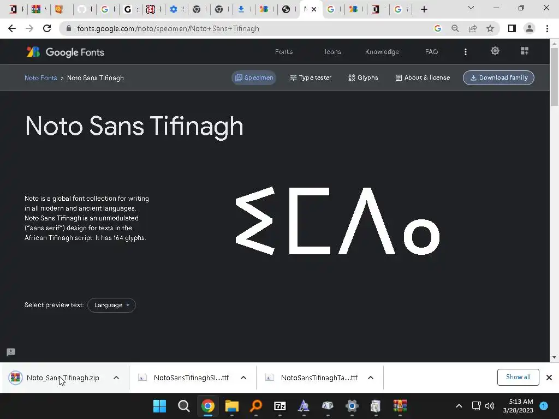
Task: Click the Chrome taskbar icon
Action: click(207, 406)
